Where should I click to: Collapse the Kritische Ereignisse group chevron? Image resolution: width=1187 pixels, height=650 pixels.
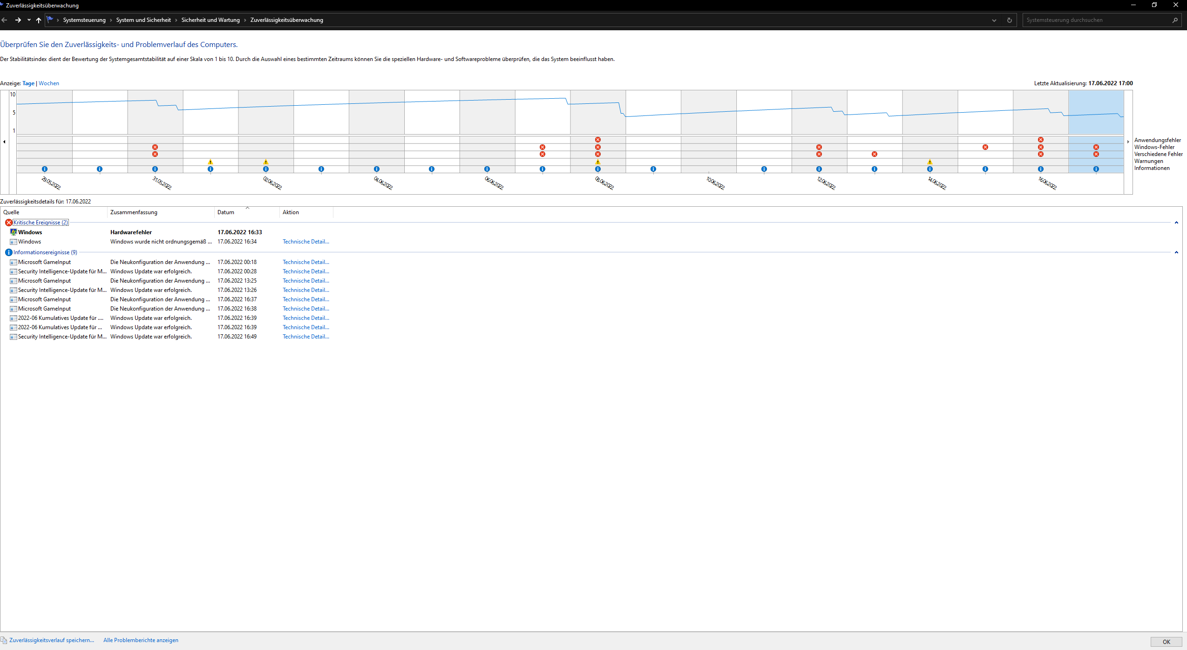(x=1176, y=223)
